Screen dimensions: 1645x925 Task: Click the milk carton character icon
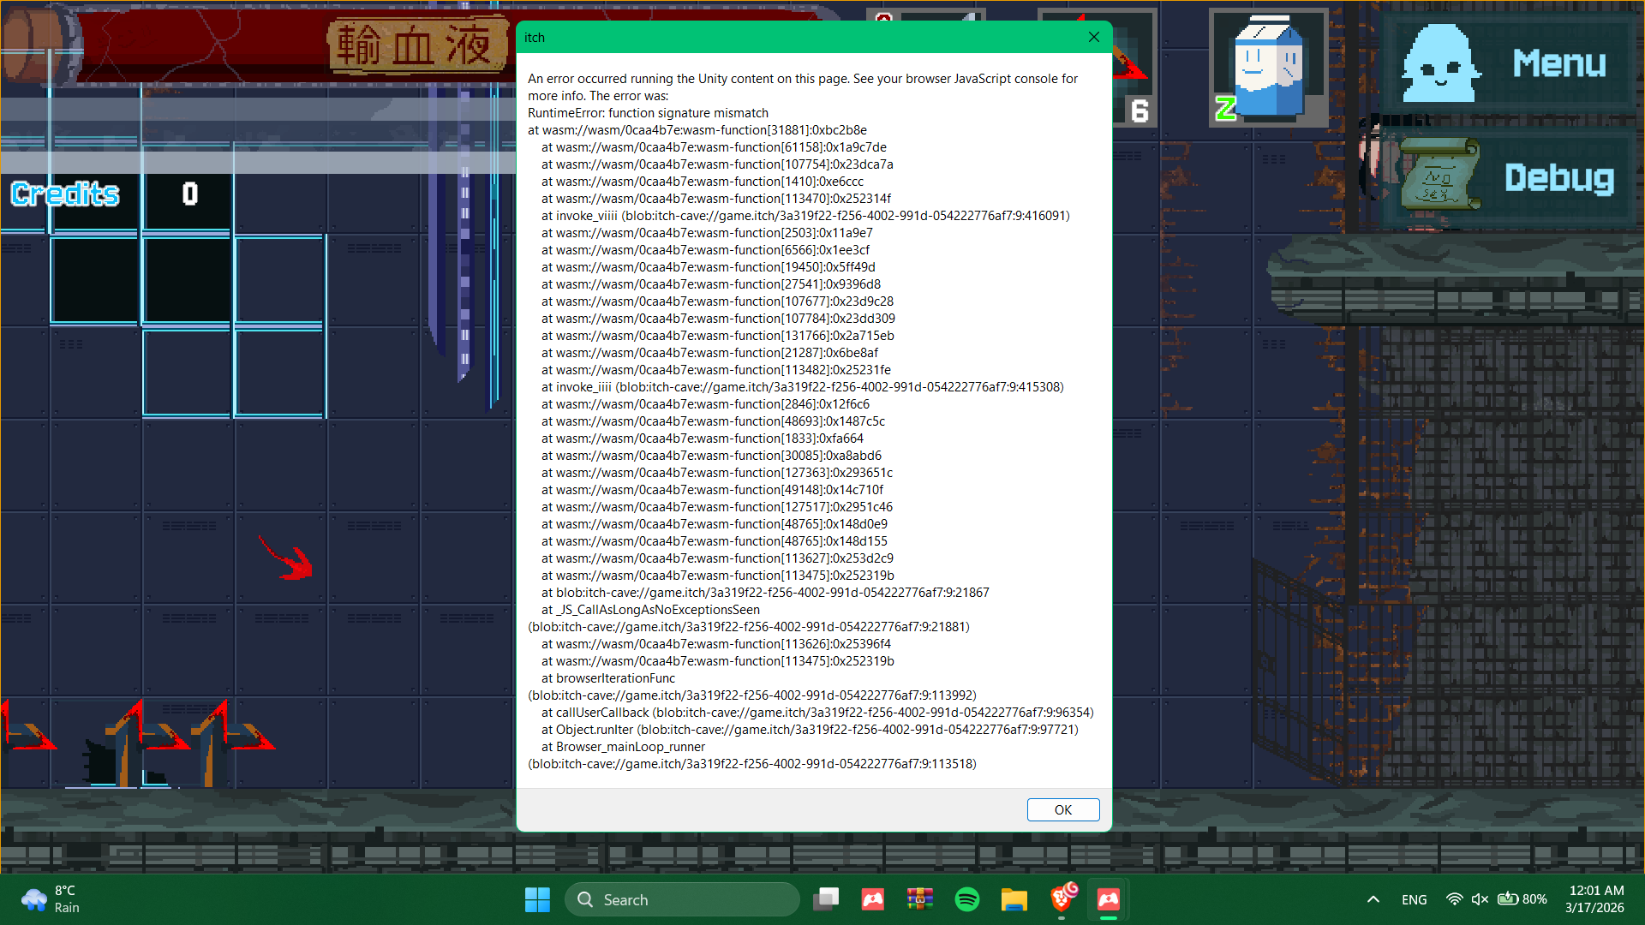point(1268,69)
